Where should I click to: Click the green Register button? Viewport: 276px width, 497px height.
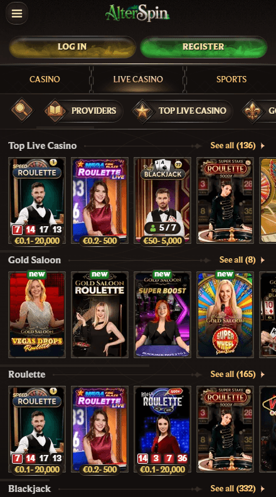pos(203,47)
